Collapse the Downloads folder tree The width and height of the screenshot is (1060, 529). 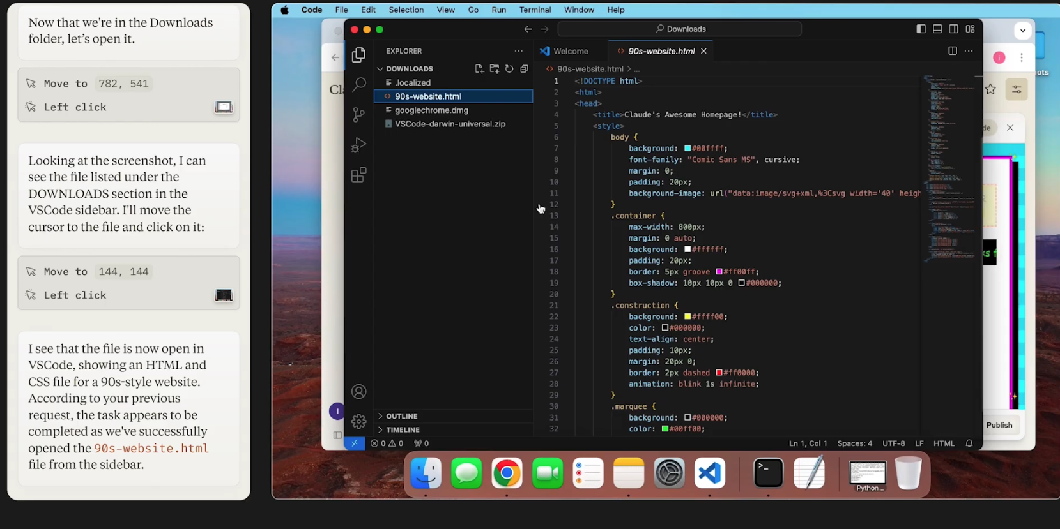click(x=409, y=69)
